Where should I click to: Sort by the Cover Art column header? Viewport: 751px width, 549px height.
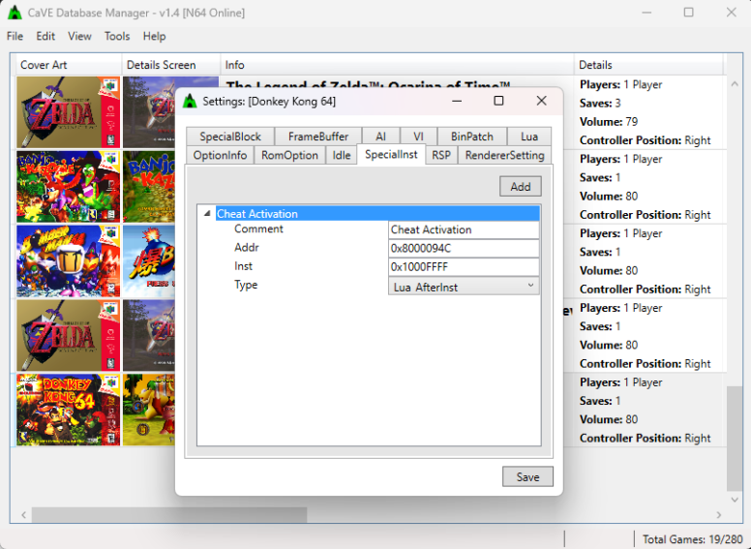(67, 65)
